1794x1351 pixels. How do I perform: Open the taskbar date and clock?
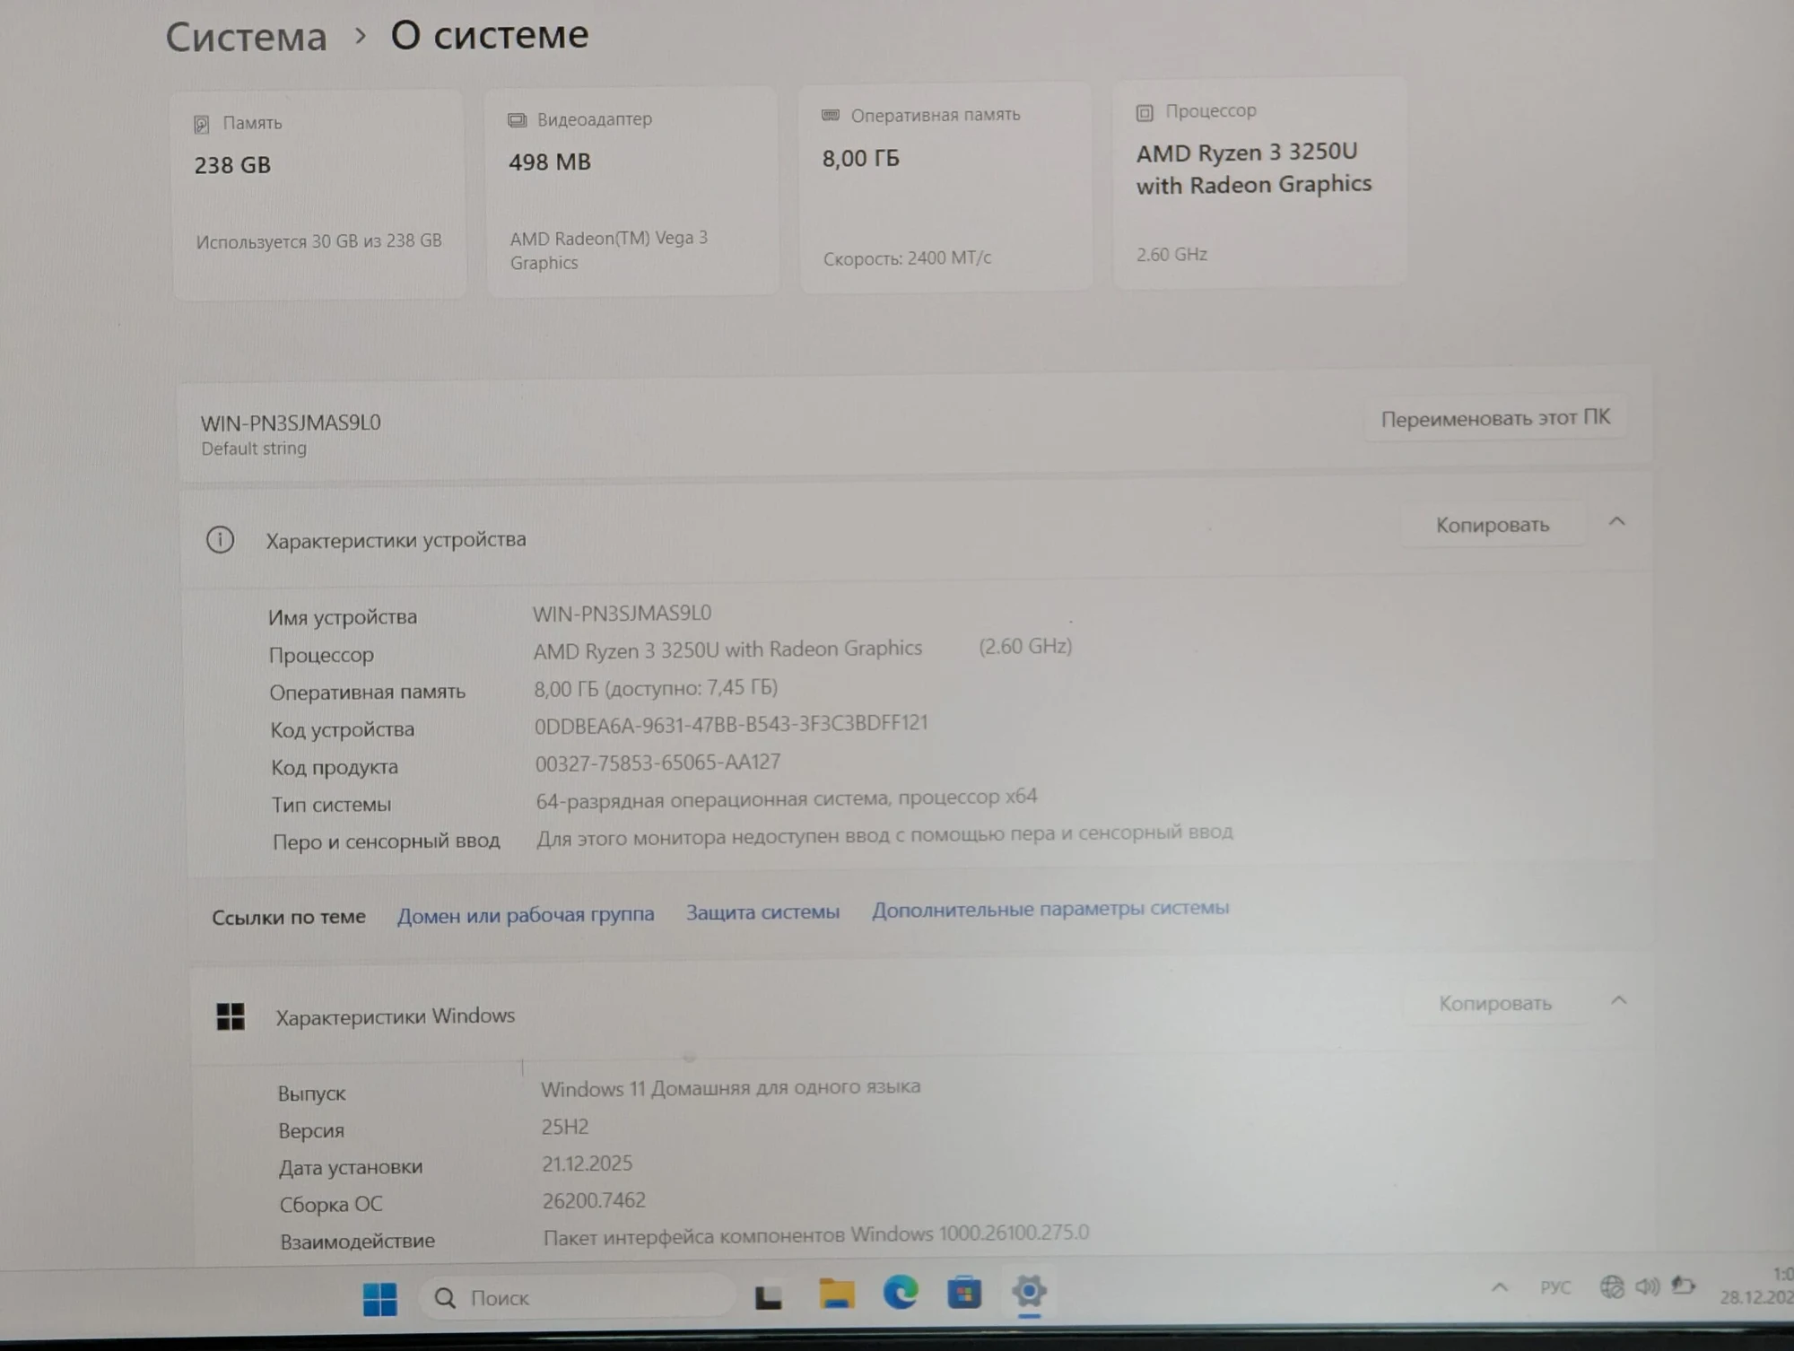(1758, 1286)
